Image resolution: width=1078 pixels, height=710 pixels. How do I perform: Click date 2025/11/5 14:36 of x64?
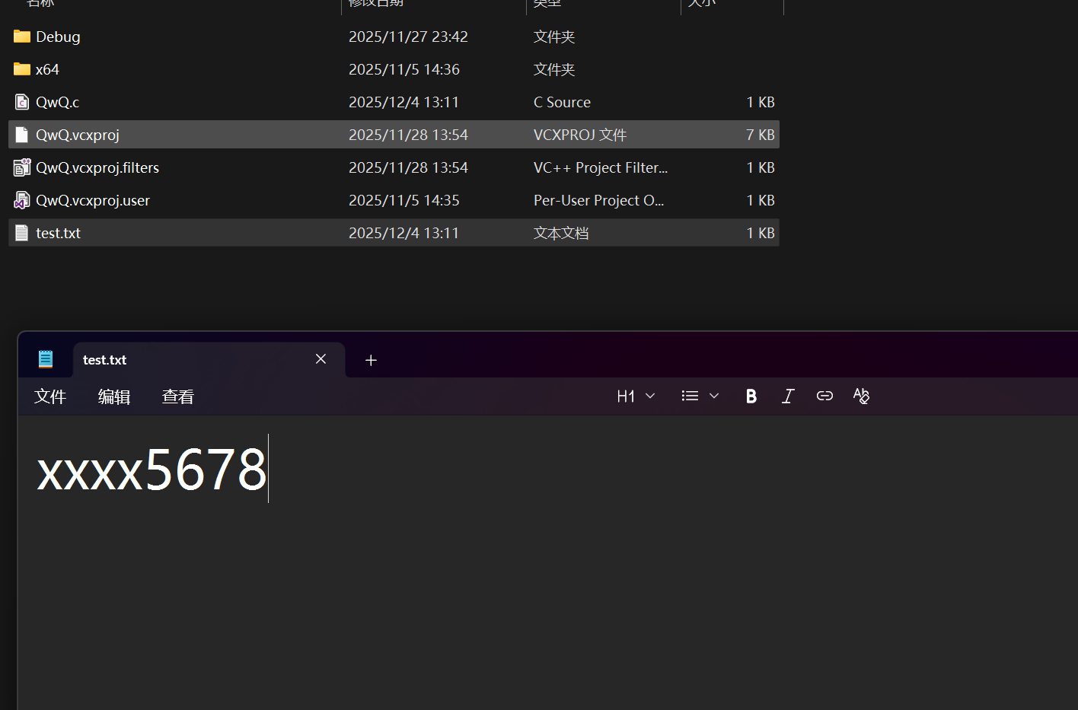point(404,69)
